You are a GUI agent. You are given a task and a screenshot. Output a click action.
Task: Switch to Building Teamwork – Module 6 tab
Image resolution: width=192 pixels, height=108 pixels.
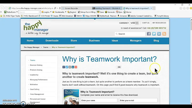pyautogui.click(x=107, y=8)
